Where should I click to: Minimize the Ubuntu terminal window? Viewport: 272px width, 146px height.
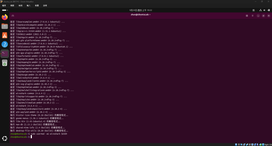click(258, 16)
